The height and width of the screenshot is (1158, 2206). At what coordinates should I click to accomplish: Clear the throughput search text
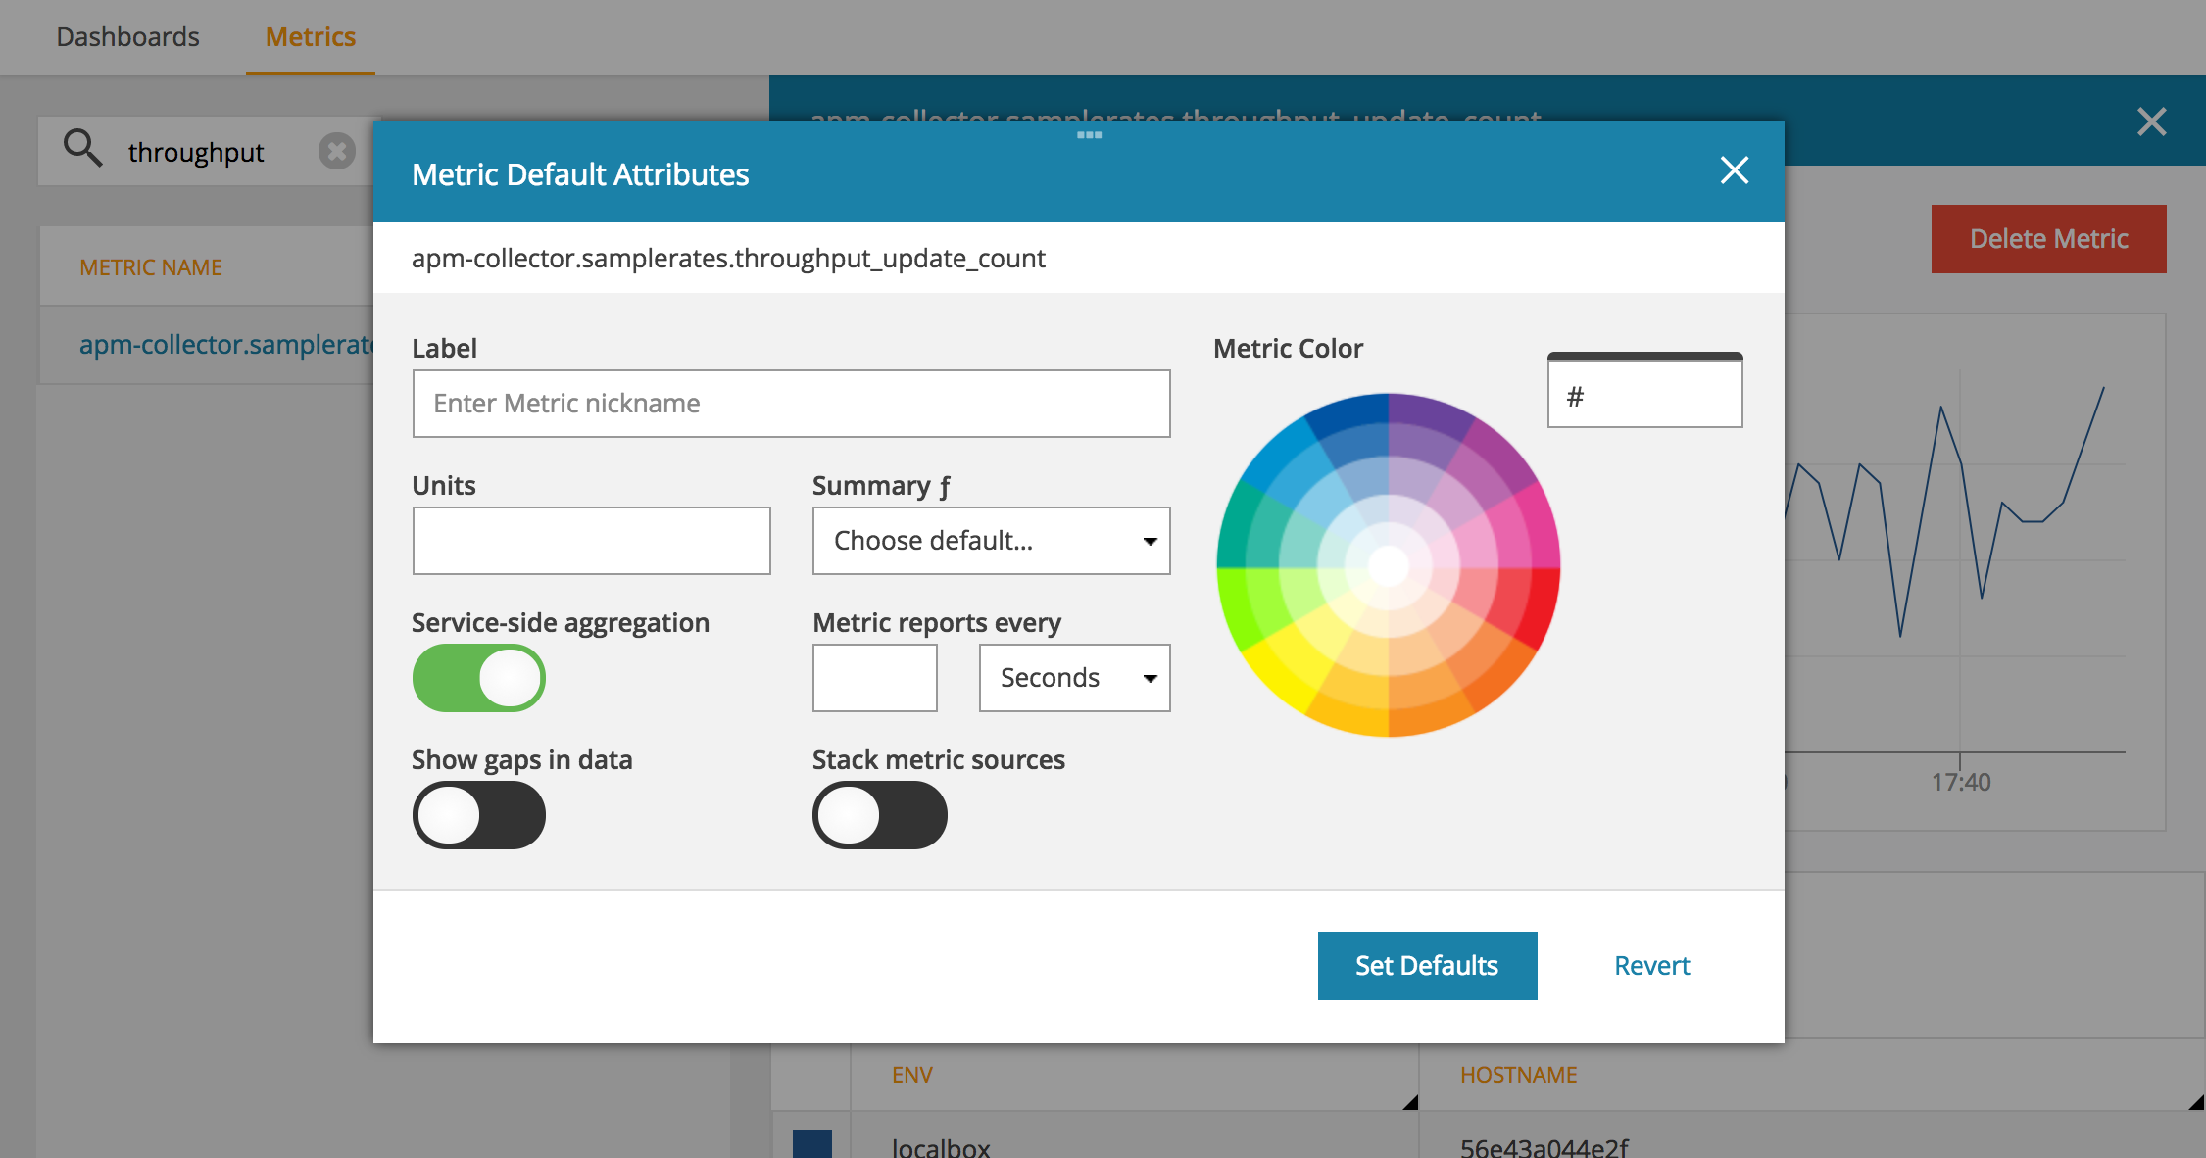pos(336,151)
